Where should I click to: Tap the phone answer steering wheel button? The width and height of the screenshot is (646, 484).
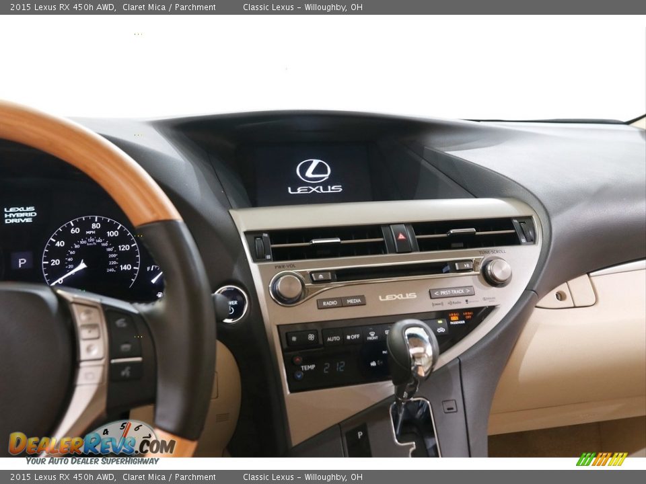click(x=121, y=323)
